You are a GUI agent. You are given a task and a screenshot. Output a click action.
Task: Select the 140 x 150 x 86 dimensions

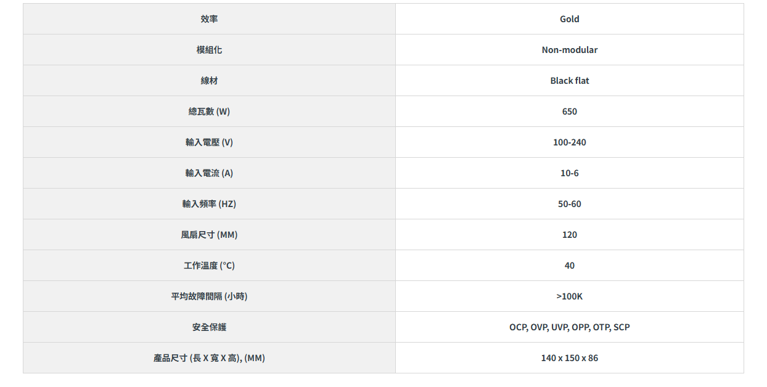pos(569,358)
